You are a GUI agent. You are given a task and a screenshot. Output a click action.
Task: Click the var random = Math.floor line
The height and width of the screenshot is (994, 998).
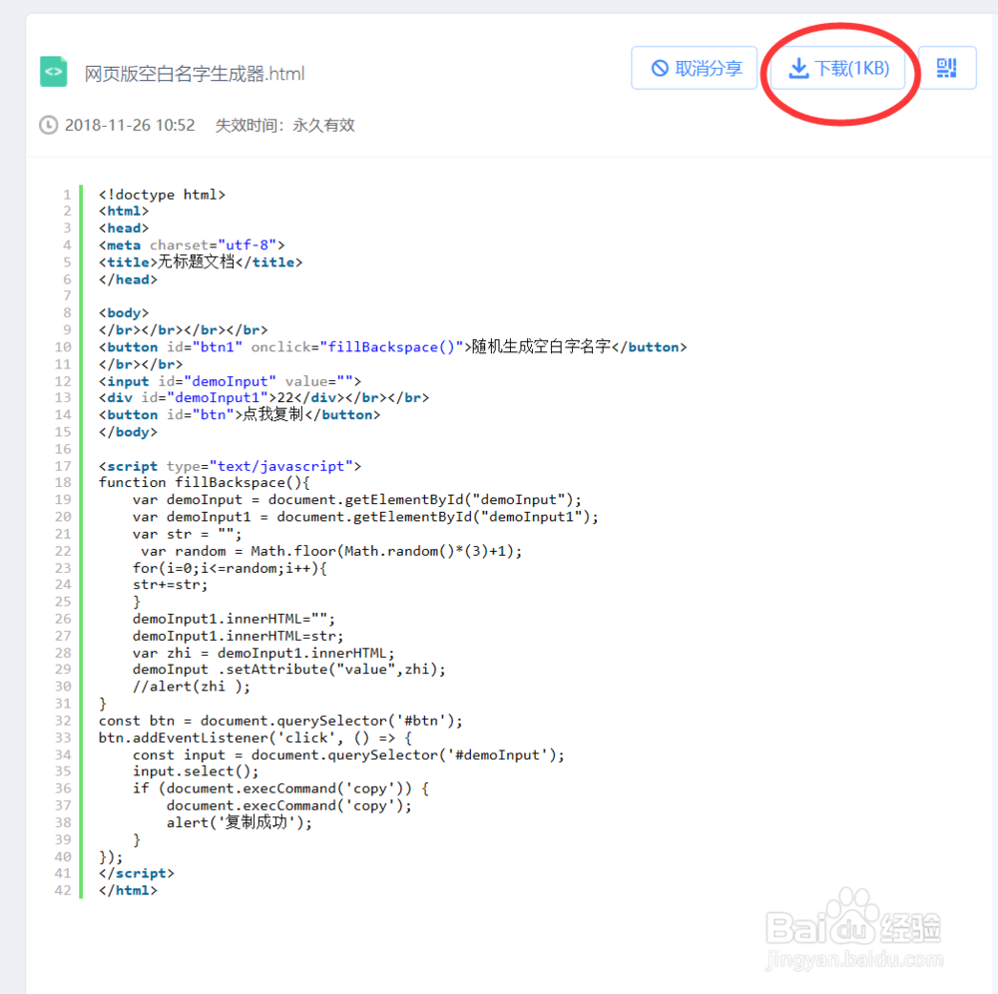click(331, 551)
